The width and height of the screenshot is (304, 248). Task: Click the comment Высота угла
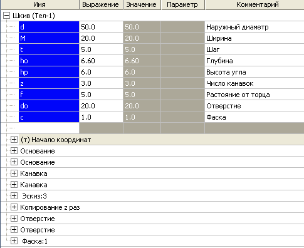tap(226, 72)
